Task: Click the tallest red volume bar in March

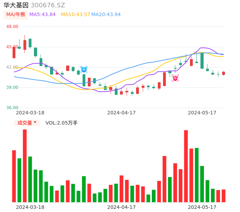Action: coord(25,165)
